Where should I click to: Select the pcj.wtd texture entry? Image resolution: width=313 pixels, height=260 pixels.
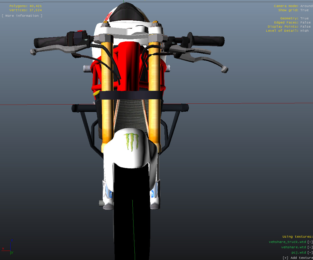tap(299, 253)
